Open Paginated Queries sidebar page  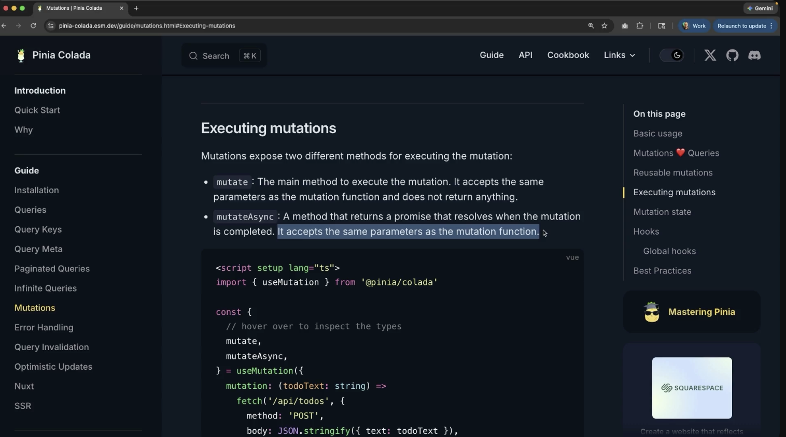pyautogui.click(x=52, y=269)
